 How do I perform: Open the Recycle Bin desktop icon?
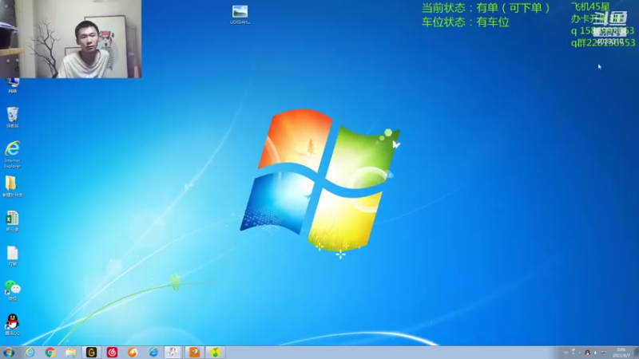coord(12,117)
